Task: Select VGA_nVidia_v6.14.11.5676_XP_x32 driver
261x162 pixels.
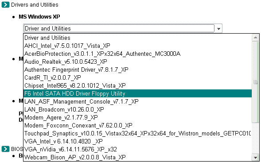Action: [137, 149]
